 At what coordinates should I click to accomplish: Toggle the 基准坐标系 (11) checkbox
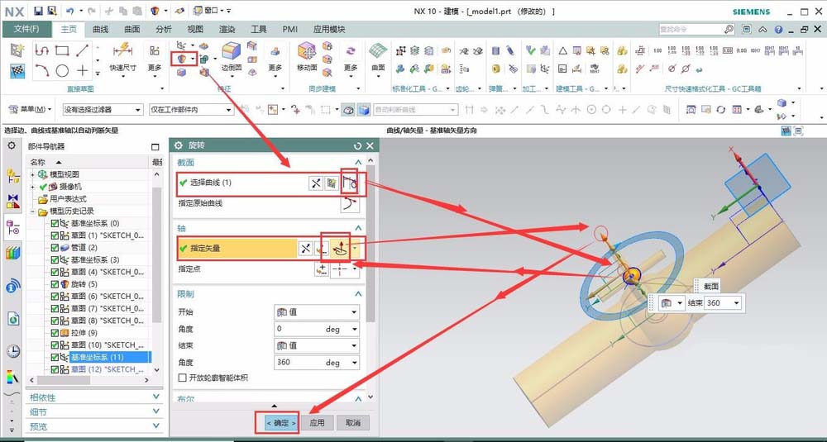pyautogui.click(x=55, y=357)
